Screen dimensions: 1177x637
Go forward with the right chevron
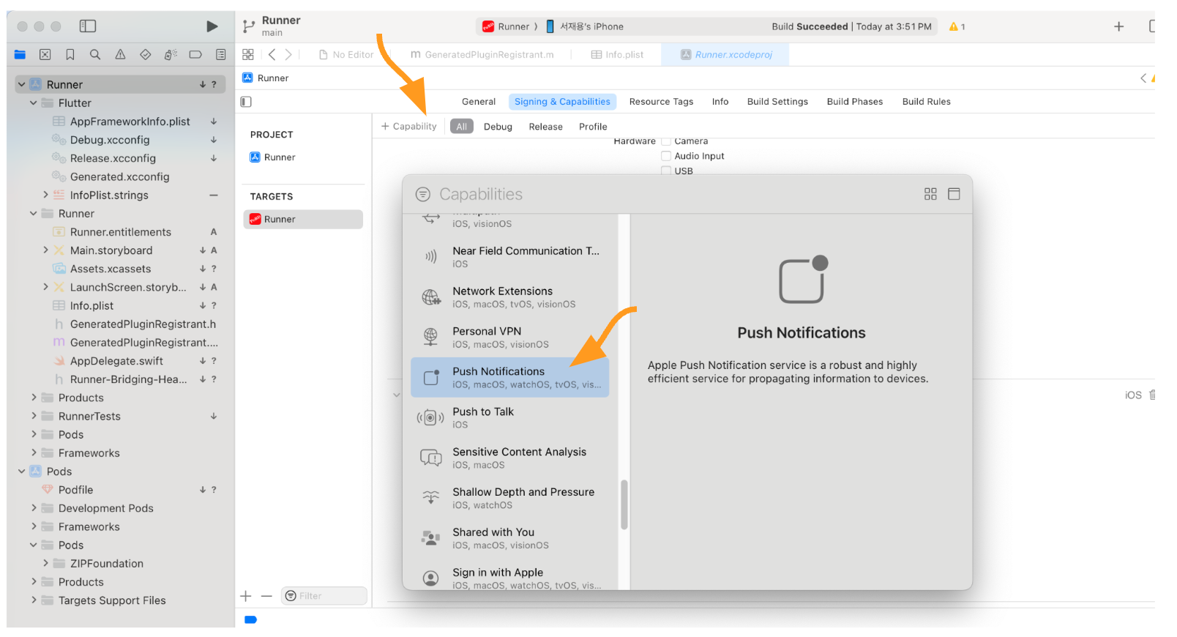tap(288, 54)
